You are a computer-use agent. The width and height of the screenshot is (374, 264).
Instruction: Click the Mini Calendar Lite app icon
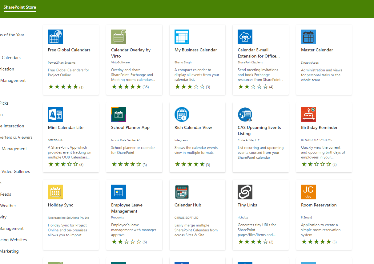pyautogui.click(x=55, y=114)
